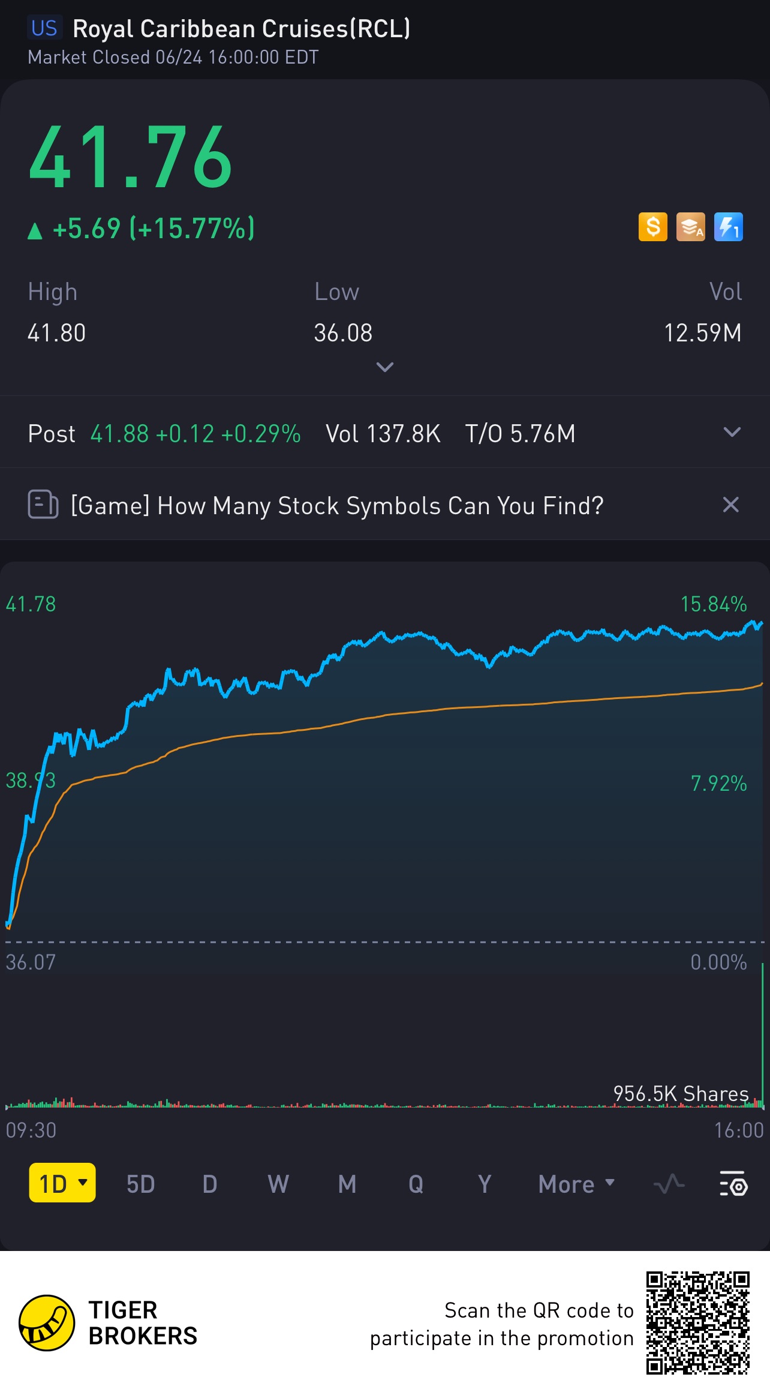Open chart settings icon beside timeframes
Screen dimensions: 770x1395
tap(733, 1184)
